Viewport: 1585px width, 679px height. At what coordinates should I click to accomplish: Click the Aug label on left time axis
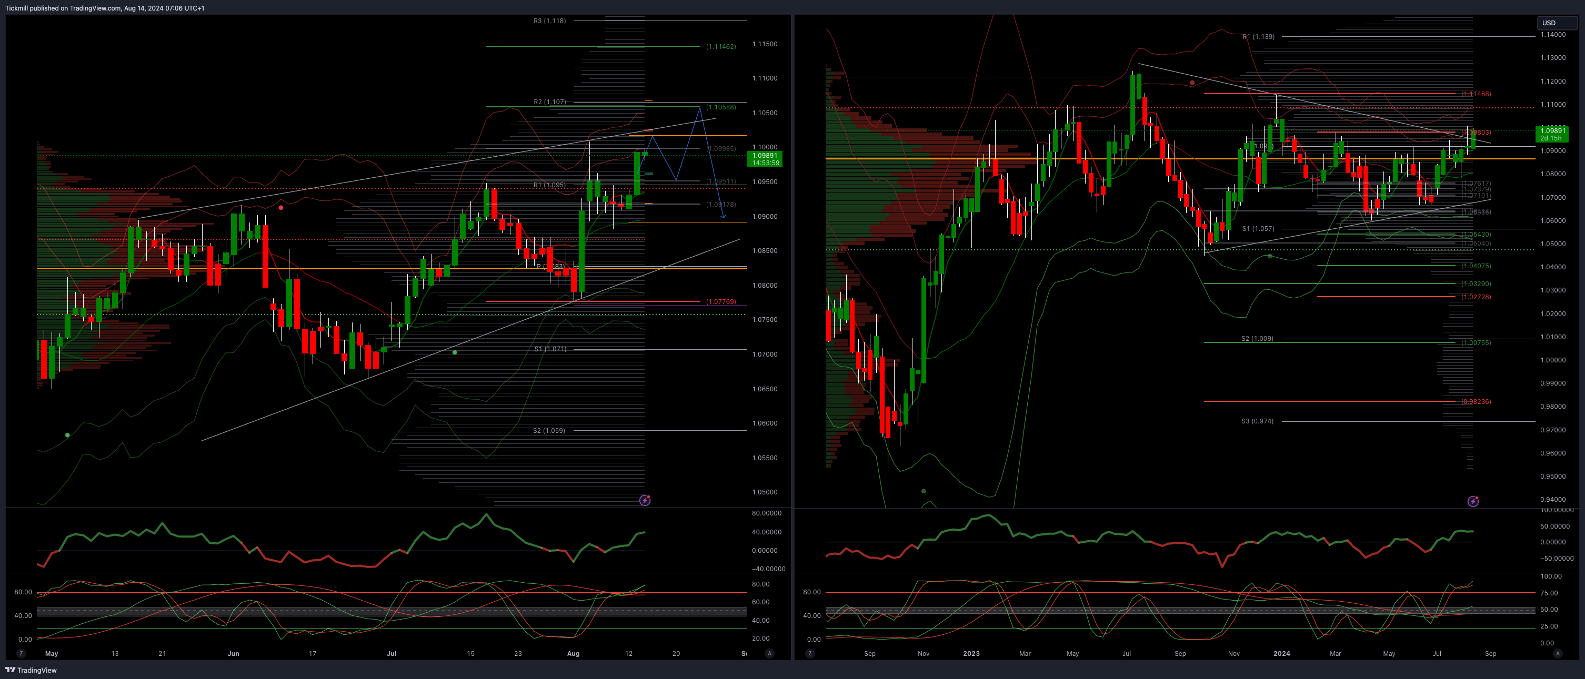[574, 654]
